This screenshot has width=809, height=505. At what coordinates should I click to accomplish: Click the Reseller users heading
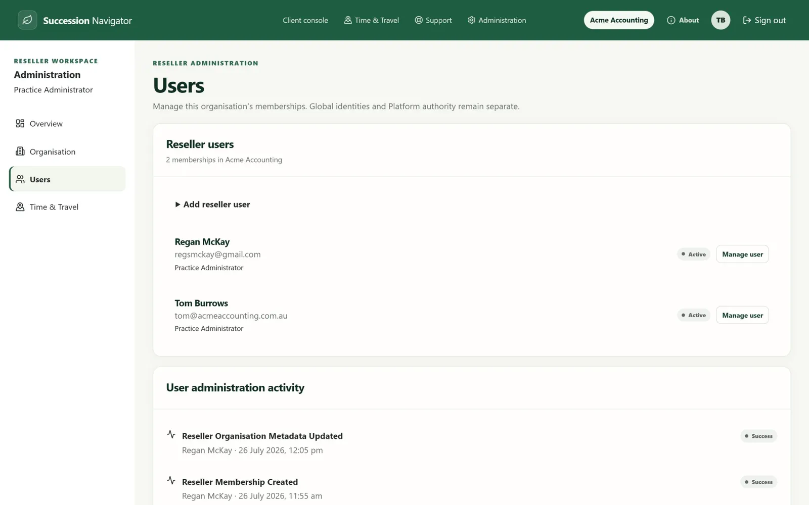(x=200, y=144)
